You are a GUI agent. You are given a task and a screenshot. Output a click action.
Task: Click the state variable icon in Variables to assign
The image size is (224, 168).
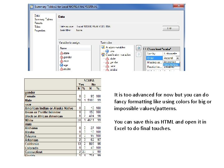(61, 53)
